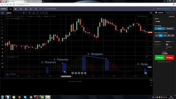
Task: Select the 30 seconds expiry
Action: tap(156, 35)
